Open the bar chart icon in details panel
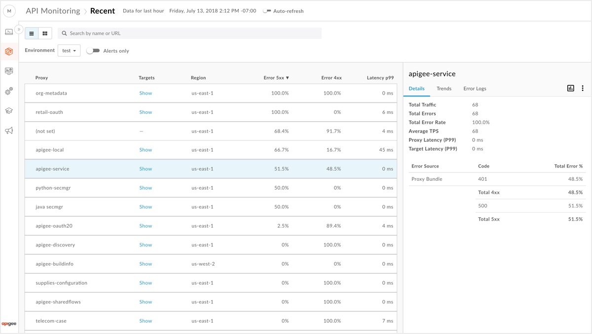Image resolution: width=592 pixels, height=334 pixels. click(x=570, y=88)
